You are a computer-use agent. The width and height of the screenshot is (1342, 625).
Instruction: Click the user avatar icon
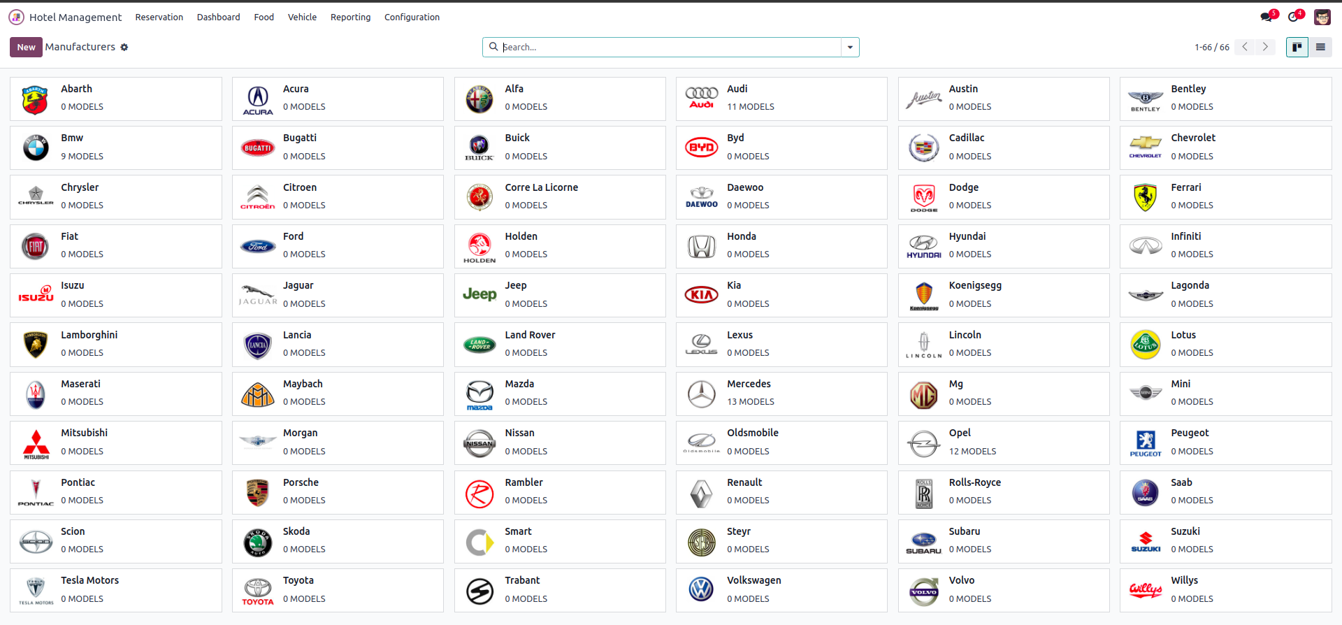pos(1322,17)
